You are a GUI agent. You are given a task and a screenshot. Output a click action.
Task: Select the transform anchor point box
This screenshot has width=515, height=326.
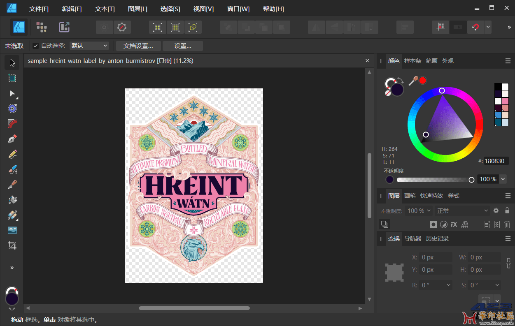pos(394,273)
